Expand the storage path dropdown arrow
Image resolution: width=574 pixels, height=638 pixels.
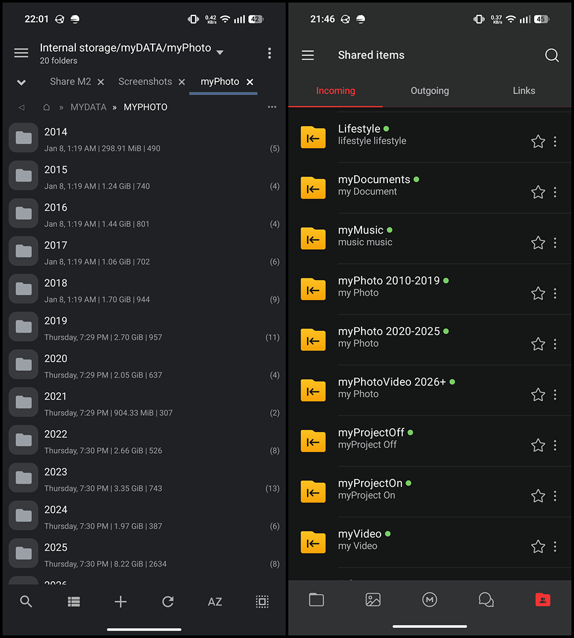click(220, 52)
